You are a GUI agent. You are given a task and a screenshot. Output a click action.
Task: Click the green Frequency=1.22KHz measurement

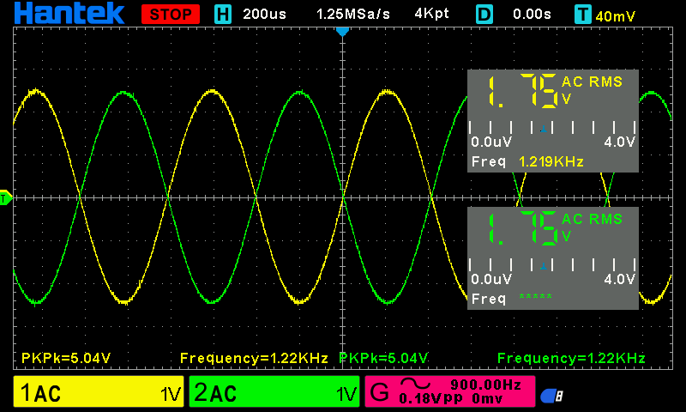tap(571, 358)
